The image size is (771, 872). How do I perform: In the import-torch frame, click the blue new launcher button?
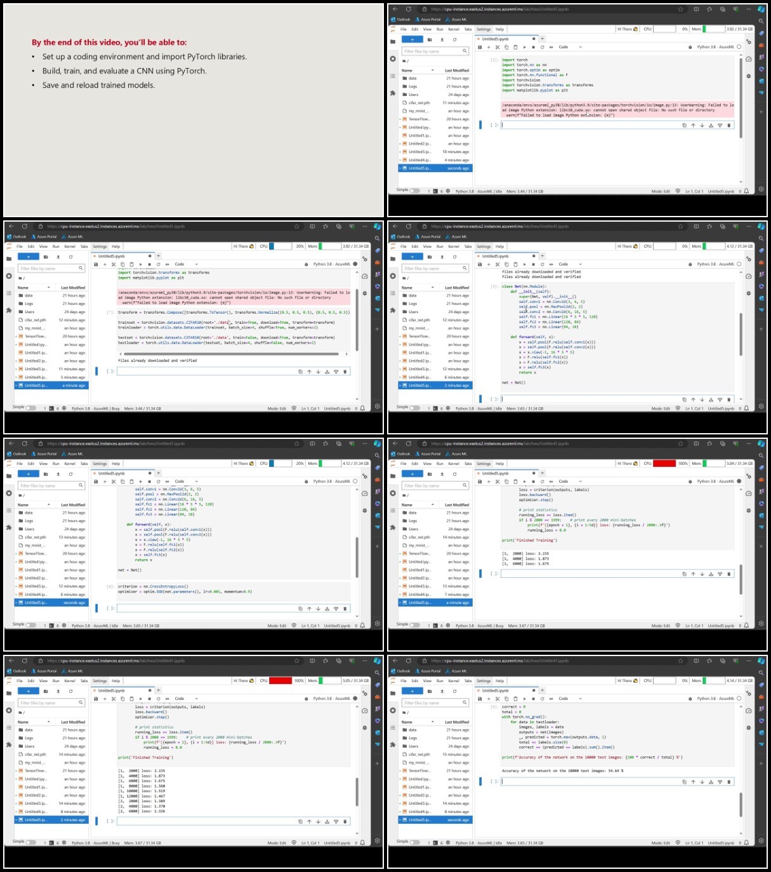[x=412, y=39]
